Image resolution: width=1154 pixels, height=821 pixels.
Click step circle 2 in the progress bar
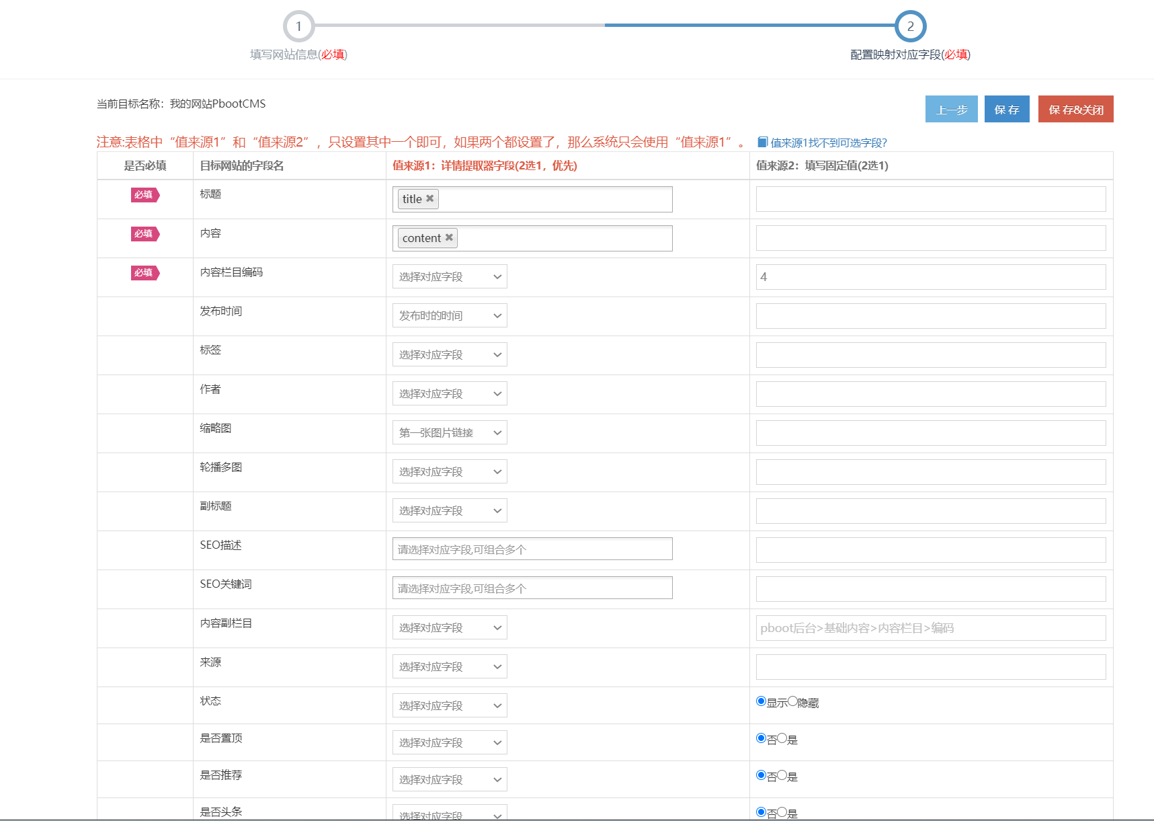(x=911, y=27)
